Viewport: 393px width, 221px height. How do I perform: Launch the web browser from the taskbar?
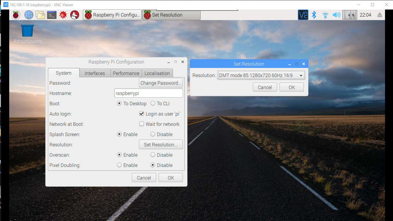pos(29,14)
